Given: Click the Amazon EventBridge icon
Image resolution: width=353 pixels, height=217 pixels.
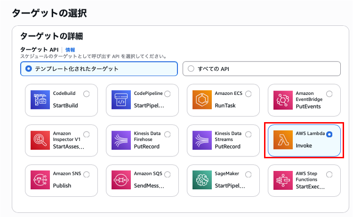Looking at the screenshot, I should pyautogui.click(x=283, y=100).
